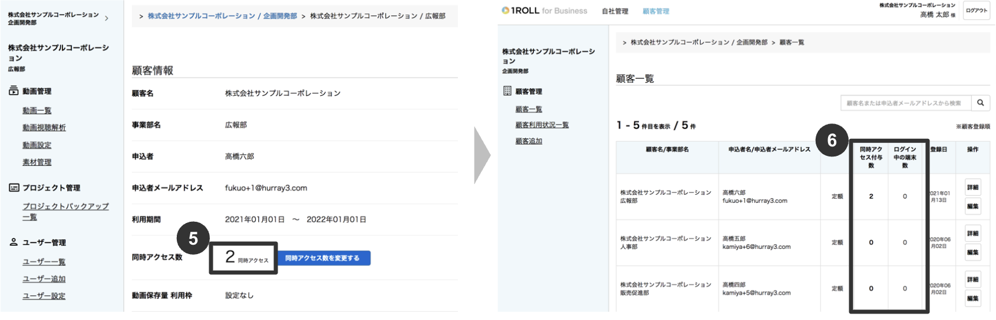
Task: Open the 顧客一覧 sidebar link
Action: 529,109
